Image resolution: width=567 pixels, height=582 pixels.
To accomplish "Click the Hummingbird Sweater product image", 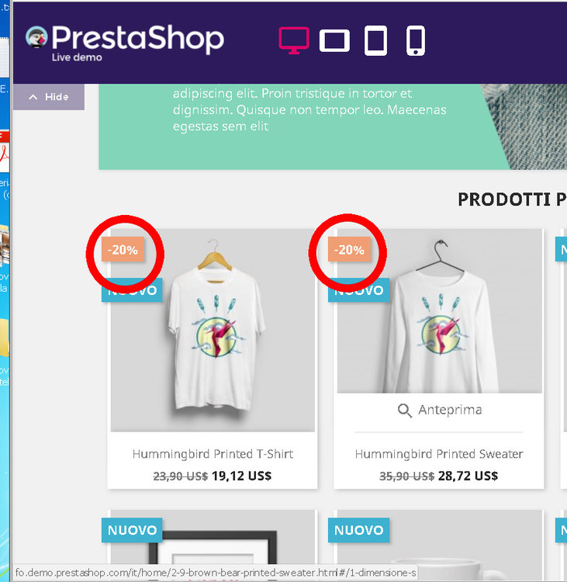I will (439, 310).
